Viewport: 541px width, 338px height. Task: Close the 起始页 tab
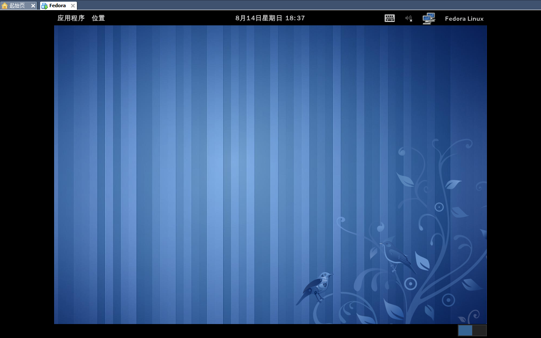[x=33, y=6]
